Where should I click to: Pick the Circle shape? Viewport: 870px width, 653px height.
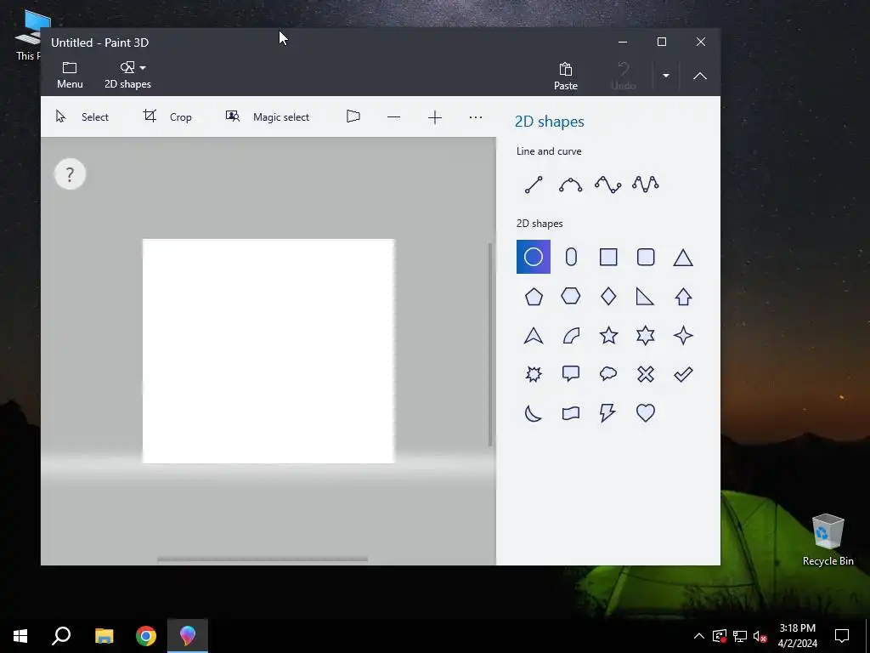(x=534, y=257)
